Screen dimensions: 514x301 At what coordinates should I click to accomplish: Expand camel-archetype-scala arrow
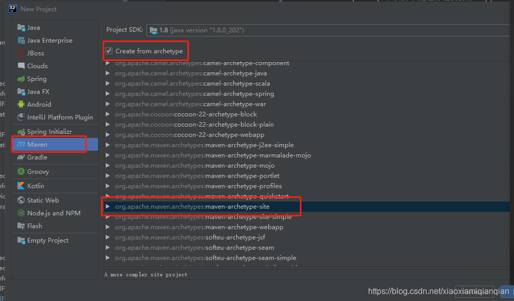pos(107,84)
